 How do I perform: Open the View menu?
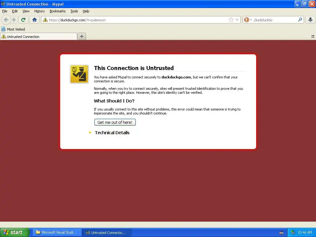pos(26,11)
